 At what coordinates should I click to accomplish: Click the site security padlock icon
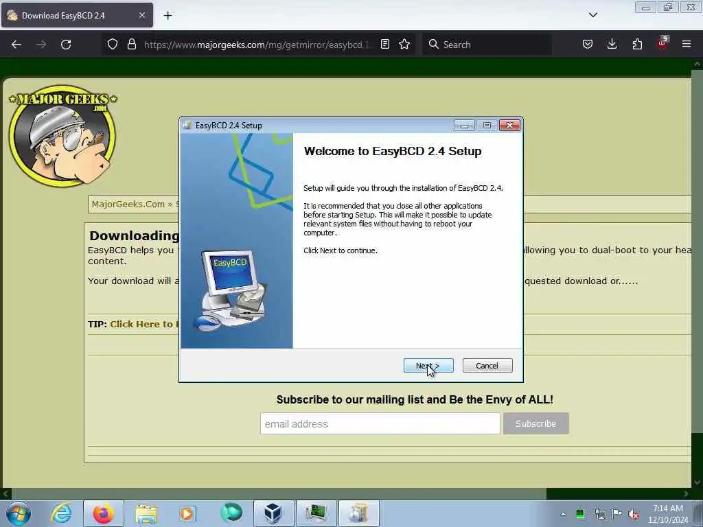coord(131,45)
